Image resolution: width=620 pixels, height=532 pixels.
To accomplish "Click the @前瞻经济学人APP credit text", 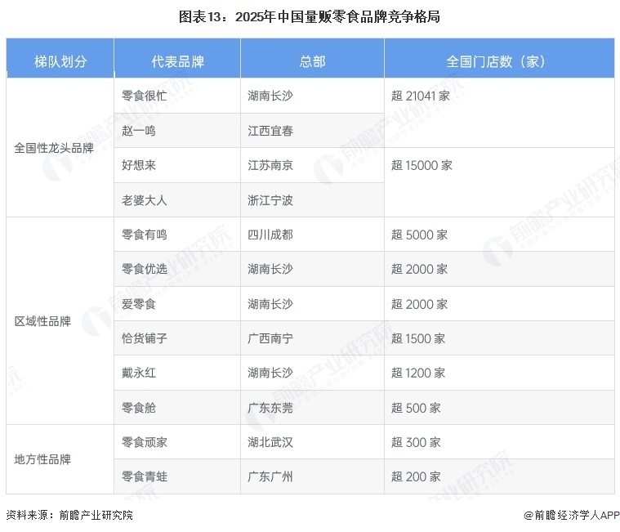I will pos(571,515).
